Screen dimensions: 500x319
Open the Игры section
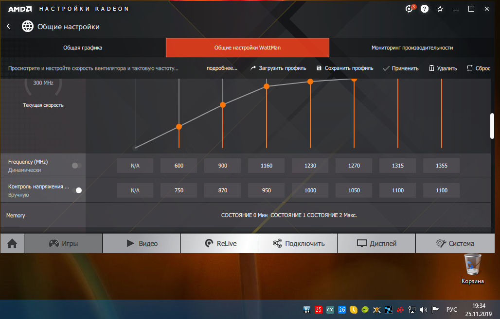63,244
